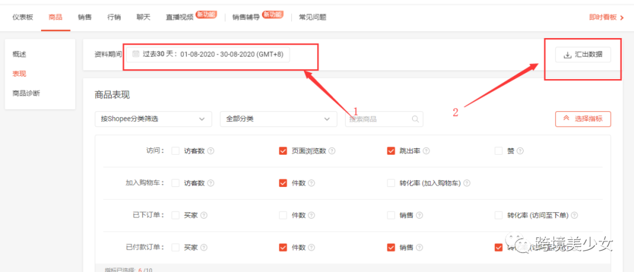Image resolution: width=634 pixels, height=272 pixels.
Task: Uncheck 销售 in the 已付款订单 row
Action: coord(391,247)
